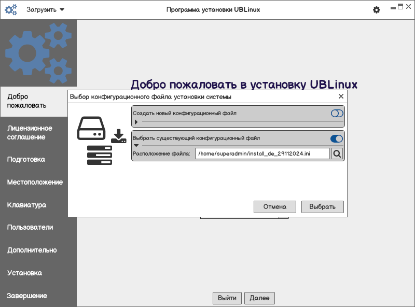Maximize the installer window
The height and width of the screenshot is (307, 415).
tap(400, 7)
